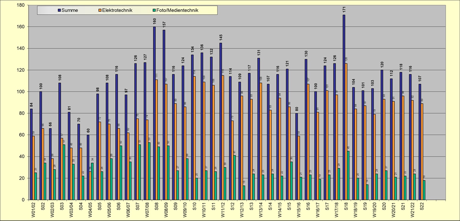Select the 171 data label above S18
This screenshot has height=221, width=460.
coord(344,9)
